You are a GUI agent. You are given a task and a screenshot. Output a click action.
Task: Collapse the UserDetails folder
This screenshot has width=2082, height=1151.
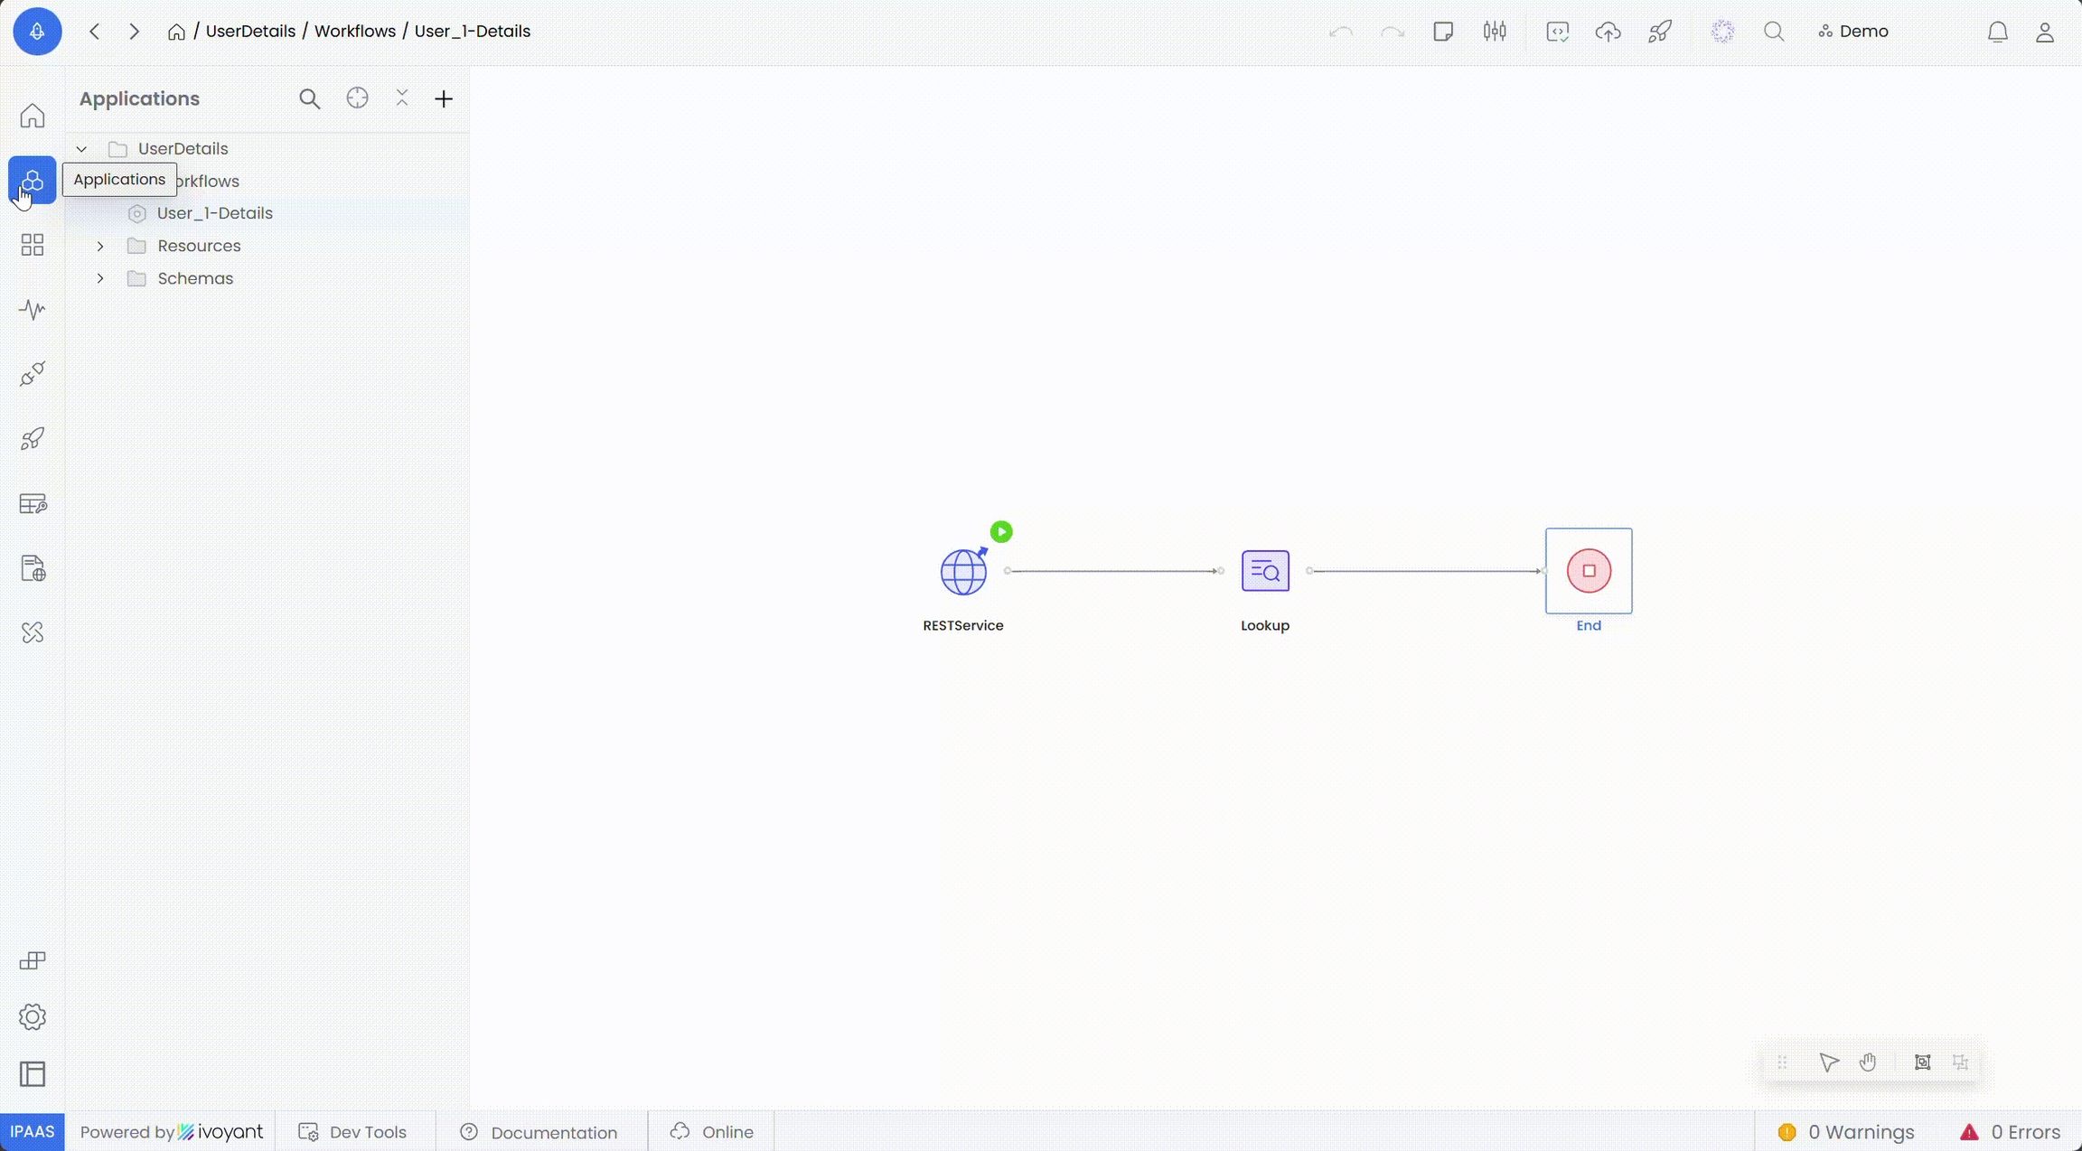pyautogui.click(x=81, y=149)
